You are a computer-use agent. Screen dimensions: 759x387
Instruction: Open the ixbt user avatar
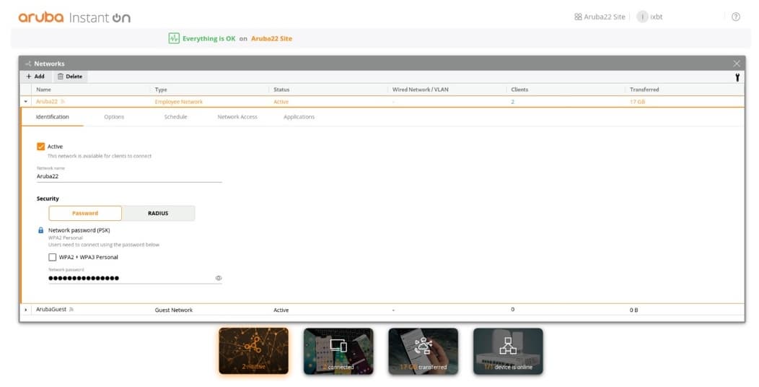642,17
